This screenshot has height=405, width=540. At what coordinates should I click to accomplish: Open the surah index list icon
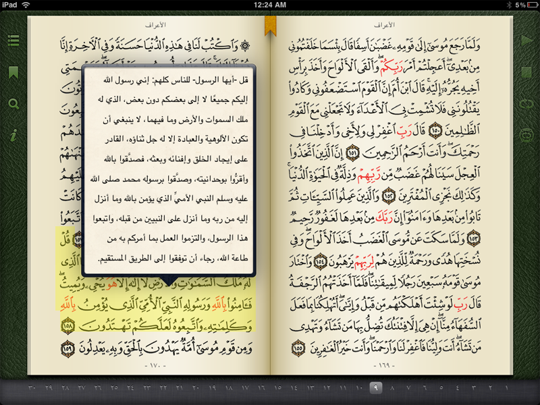[x=13, y=40]
